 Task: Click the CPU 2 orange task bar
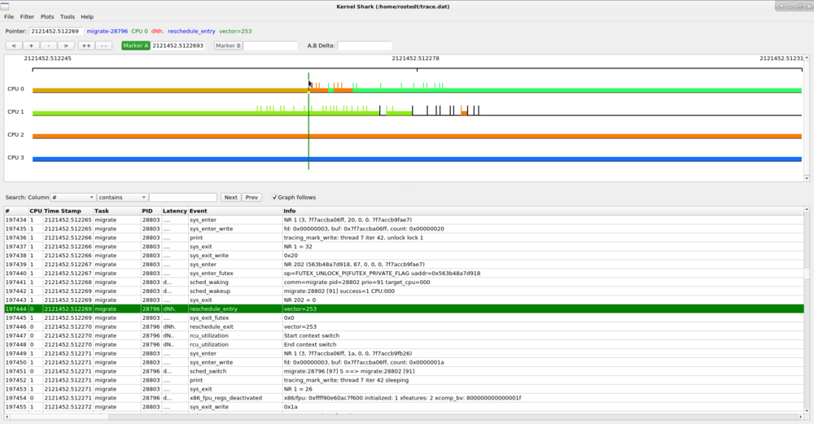tap(417, 137)
